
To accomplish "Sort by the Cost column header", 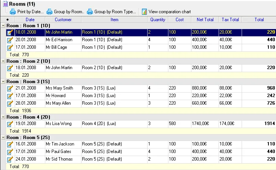I will click(180, 20).
